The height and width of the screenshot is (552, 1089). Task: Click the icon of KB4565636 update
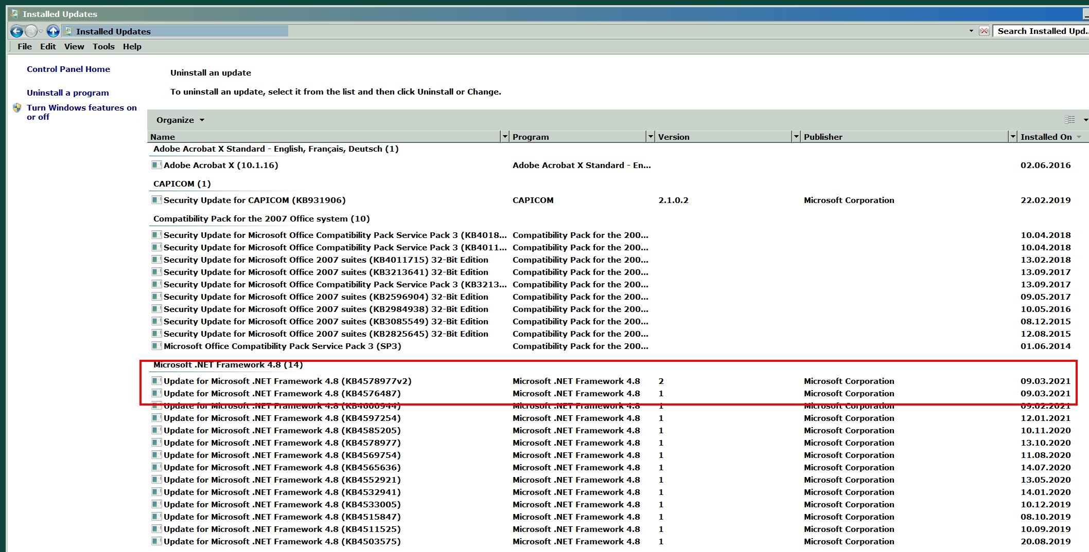coord(156,467)
